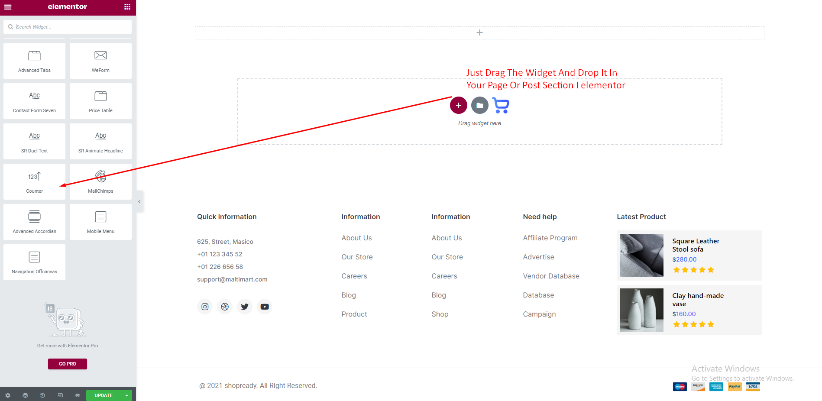Open the Affiliate Program footer link
Image resolution: width=822 pixels, height=401 pixels.
(x=550, y=238)
